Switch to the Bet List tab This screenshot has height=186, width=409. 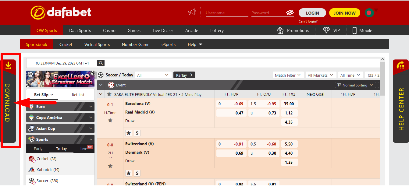click(78, 95)
